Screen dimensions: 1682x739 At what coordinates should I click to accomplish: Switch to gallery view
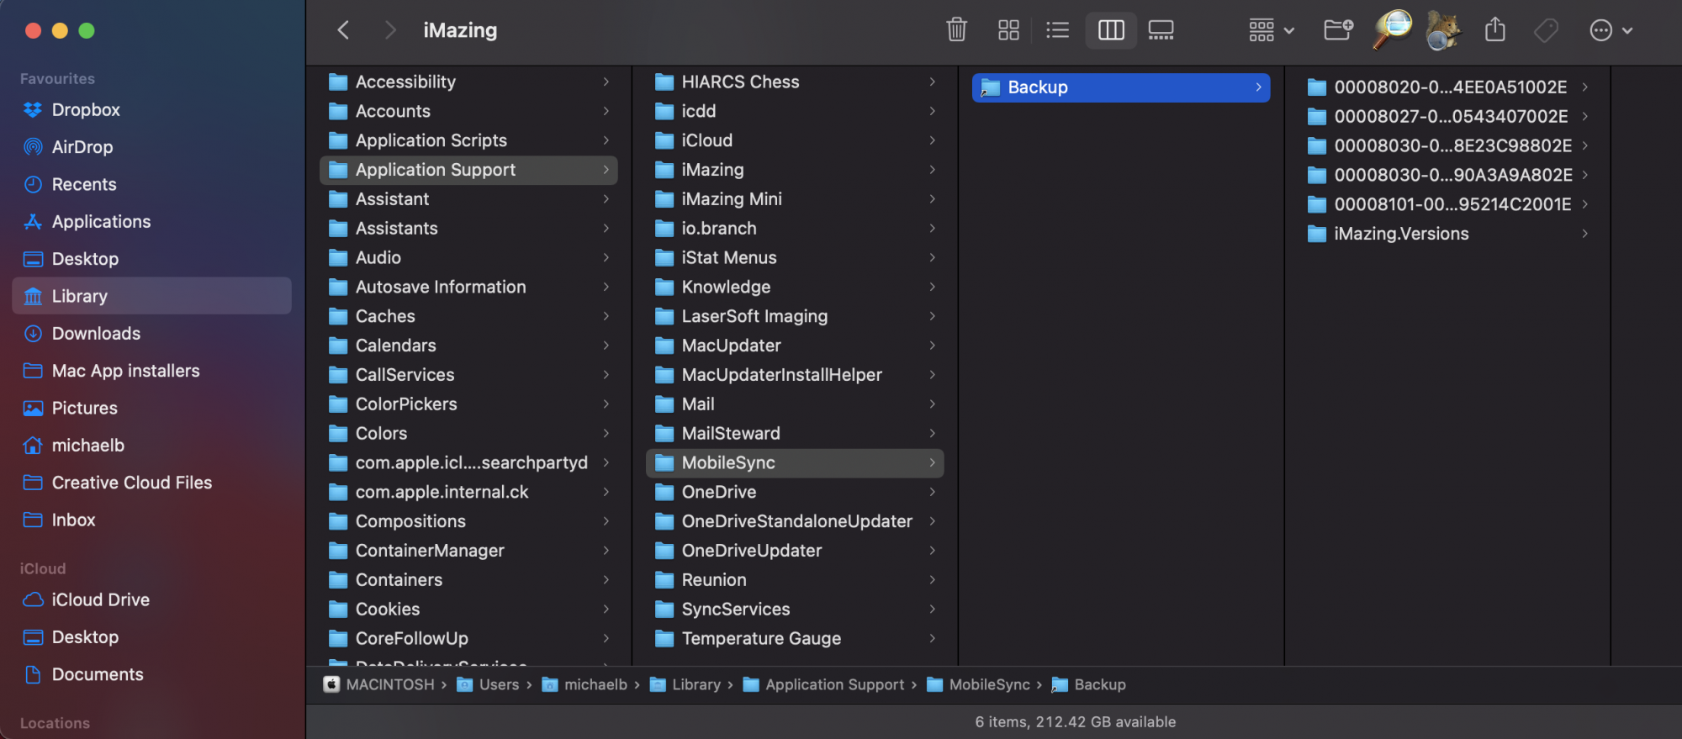coord(1161,30)
